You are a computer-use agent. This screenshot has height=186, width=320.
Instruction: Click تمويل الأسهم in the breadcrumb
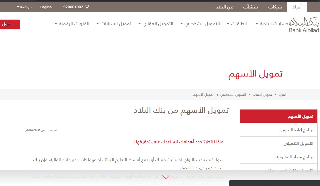[203, 95]
